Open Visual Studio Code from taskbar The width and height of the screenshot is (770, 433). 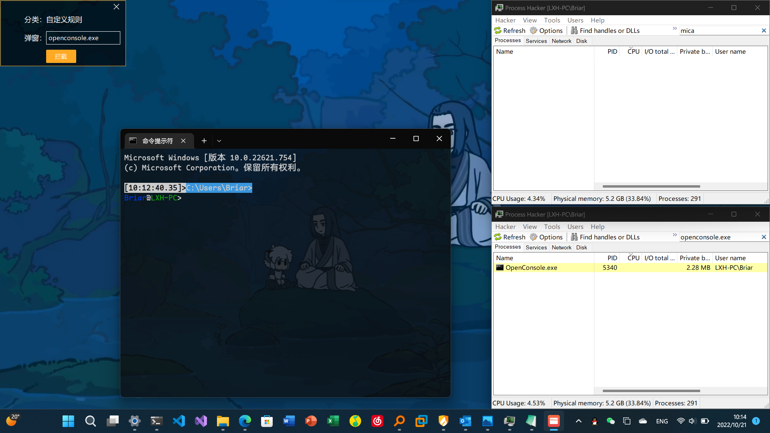click(x=179, y=421)
